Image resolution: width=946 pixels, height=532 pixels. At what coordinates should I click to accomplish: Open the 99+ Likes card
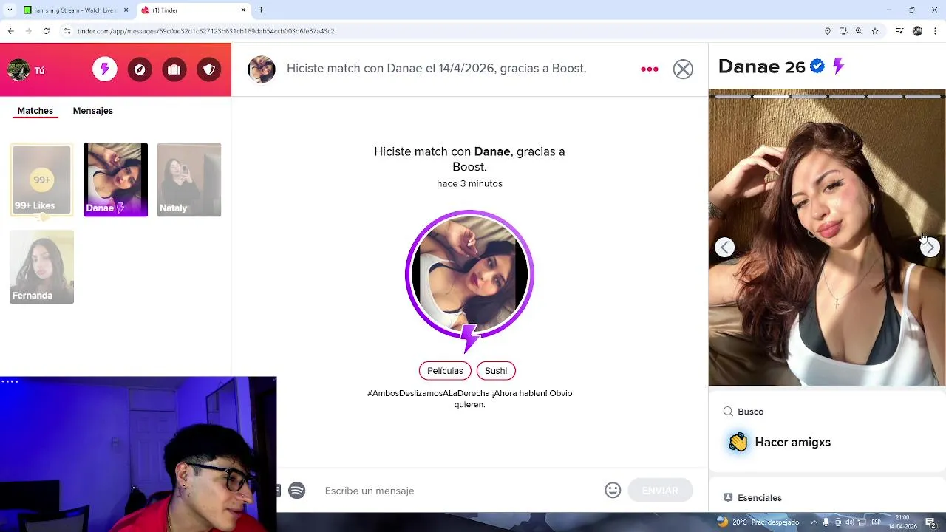41,180
